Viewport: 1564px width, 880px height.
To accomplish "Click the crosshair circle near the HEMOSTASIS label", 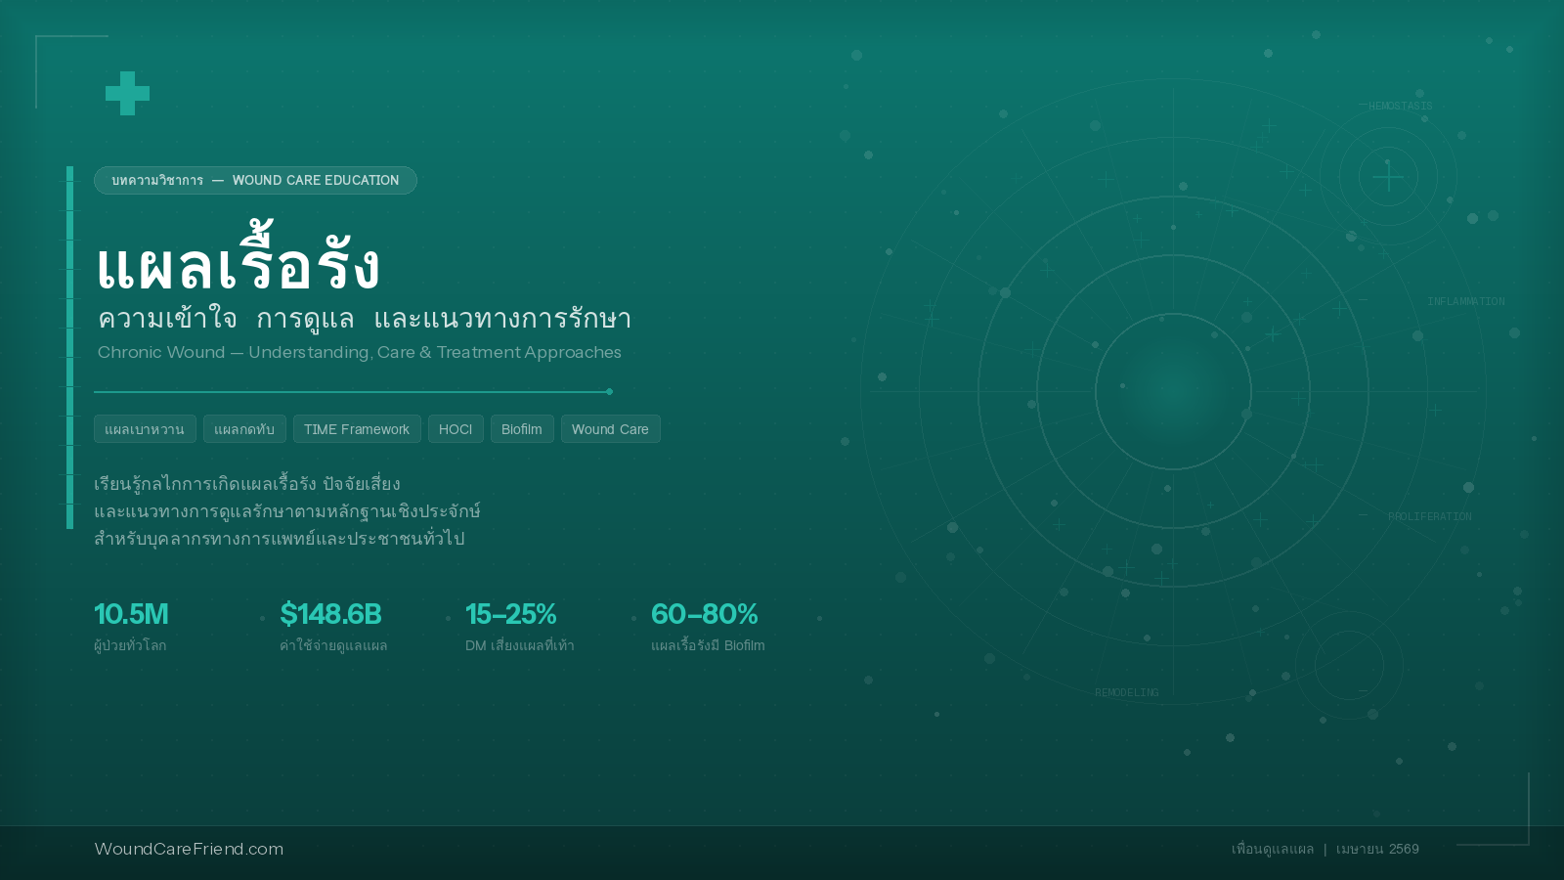I will click(x=1387, y=177).
